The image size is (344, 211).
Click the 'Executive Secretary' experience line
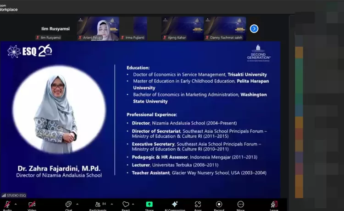point(197,146)
